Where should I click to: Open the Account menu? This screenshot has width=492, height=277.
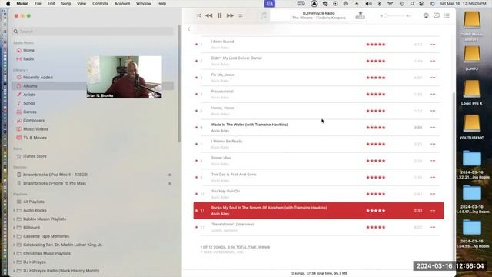(122, 3)
